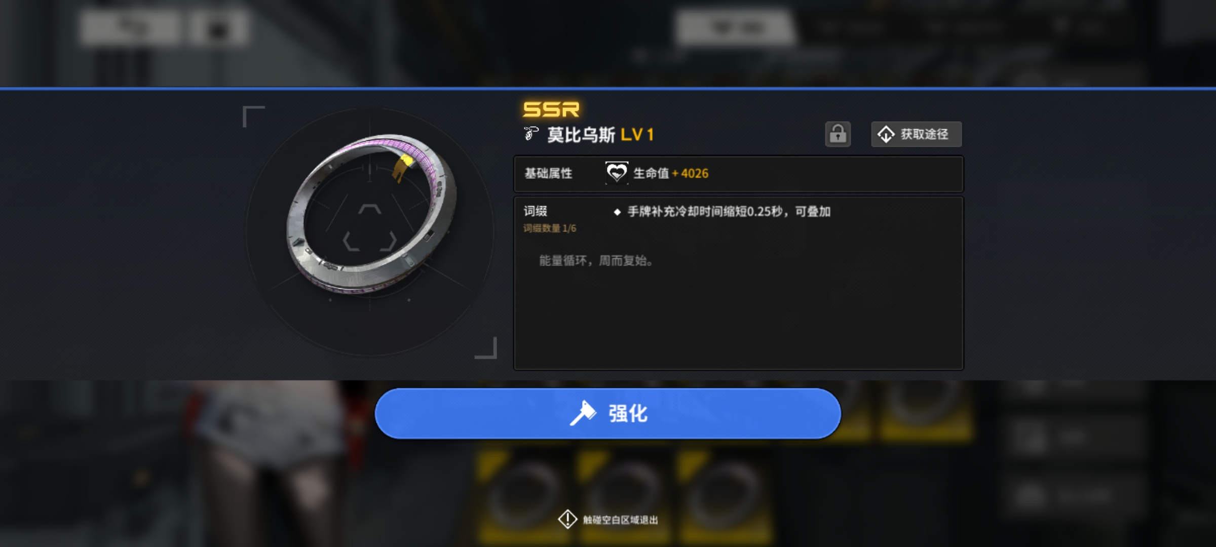Tap the heart HP icon beside 生命值
This screenshot has width=1216, height=547.
click(x=617, y=173)
